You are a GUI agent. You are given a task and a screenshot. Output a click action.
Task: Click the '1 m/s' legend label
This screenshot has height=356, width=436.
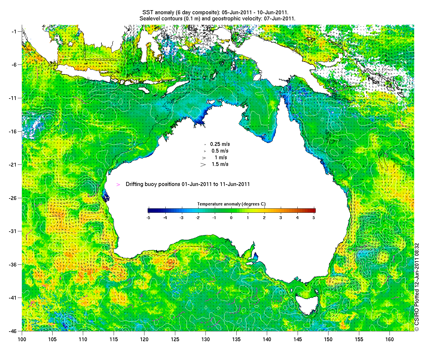pos(221,158)
